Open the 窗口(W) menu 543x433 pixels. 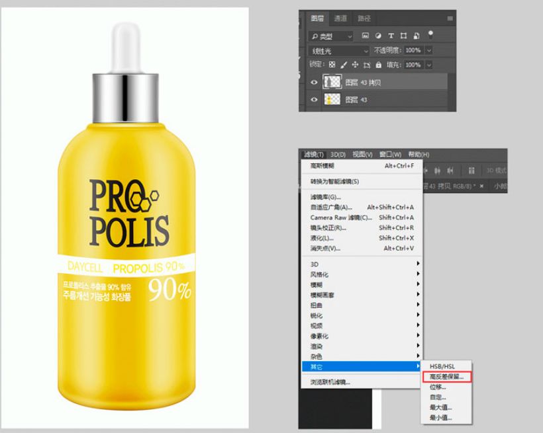click(390, 155)
